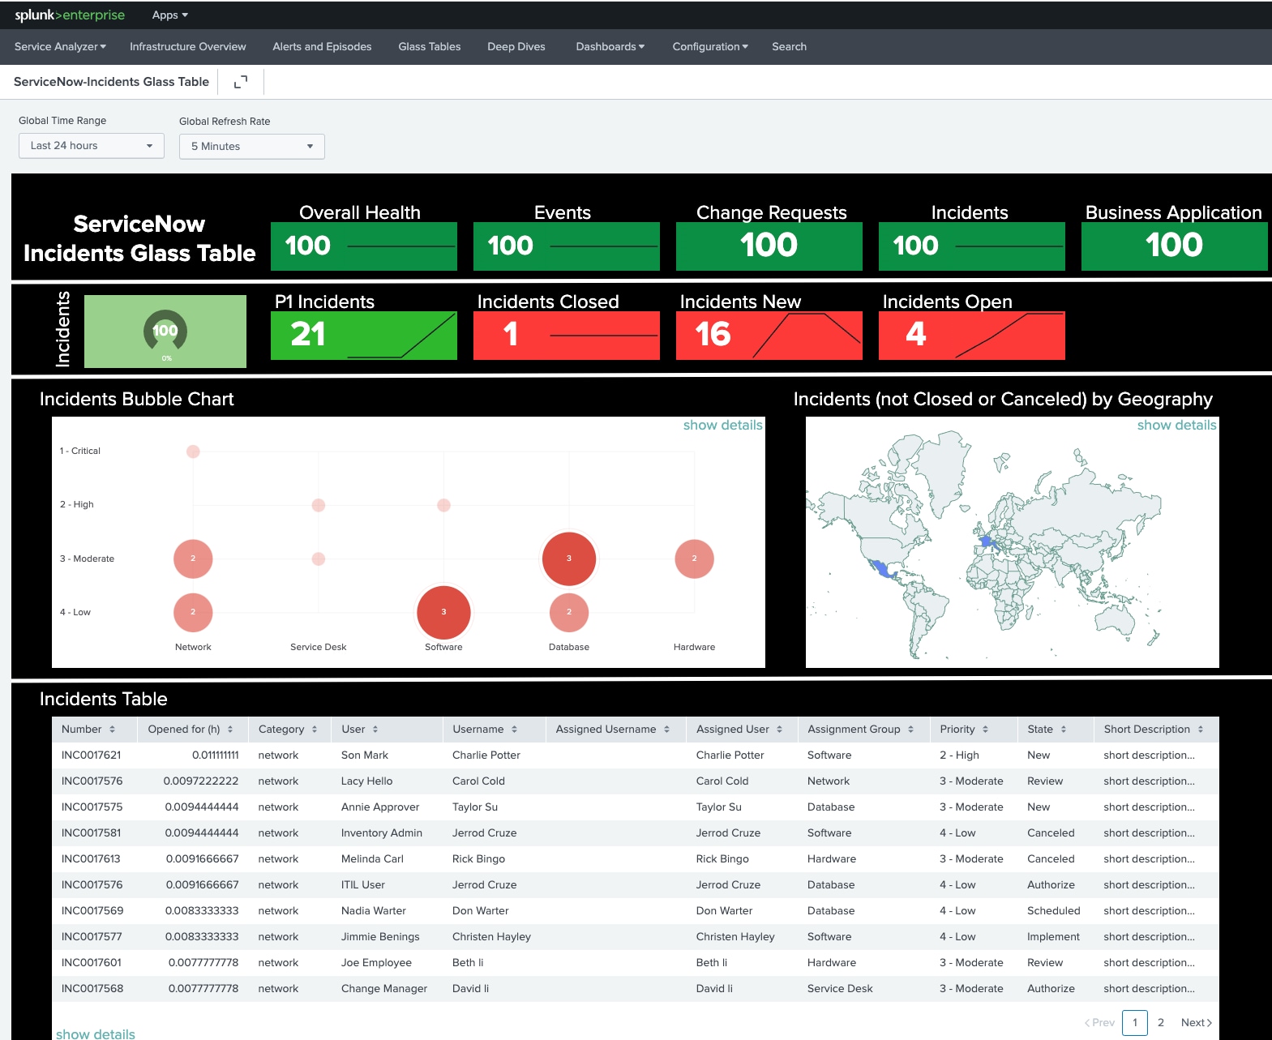Click the Moderate Network bubble
The height and width of the screenshot is (1040, 1272).
pos(193,559)
